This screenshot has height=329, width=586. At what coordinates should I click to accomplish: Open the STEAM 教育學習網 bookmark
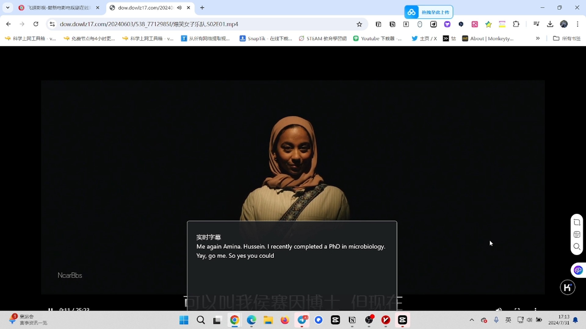323,38
